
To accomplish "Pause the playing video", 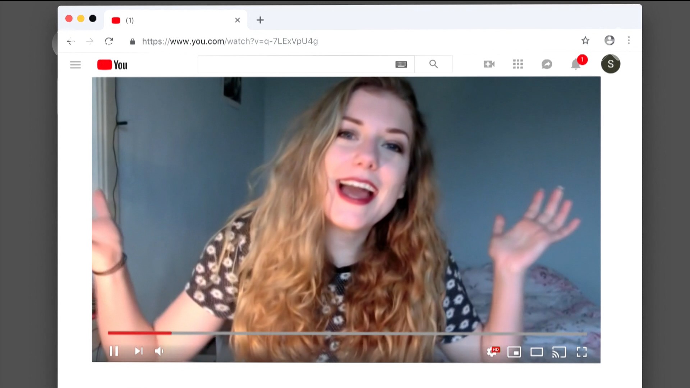I will 114,351.
